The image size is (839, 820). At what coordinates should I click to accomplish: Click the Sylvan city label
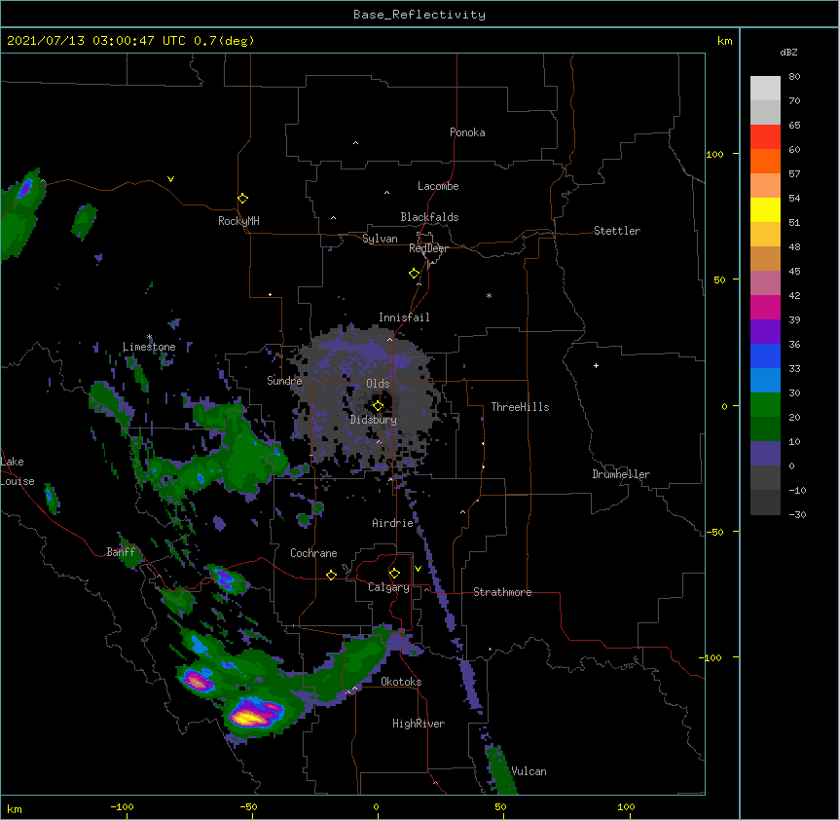click(380, 239)
